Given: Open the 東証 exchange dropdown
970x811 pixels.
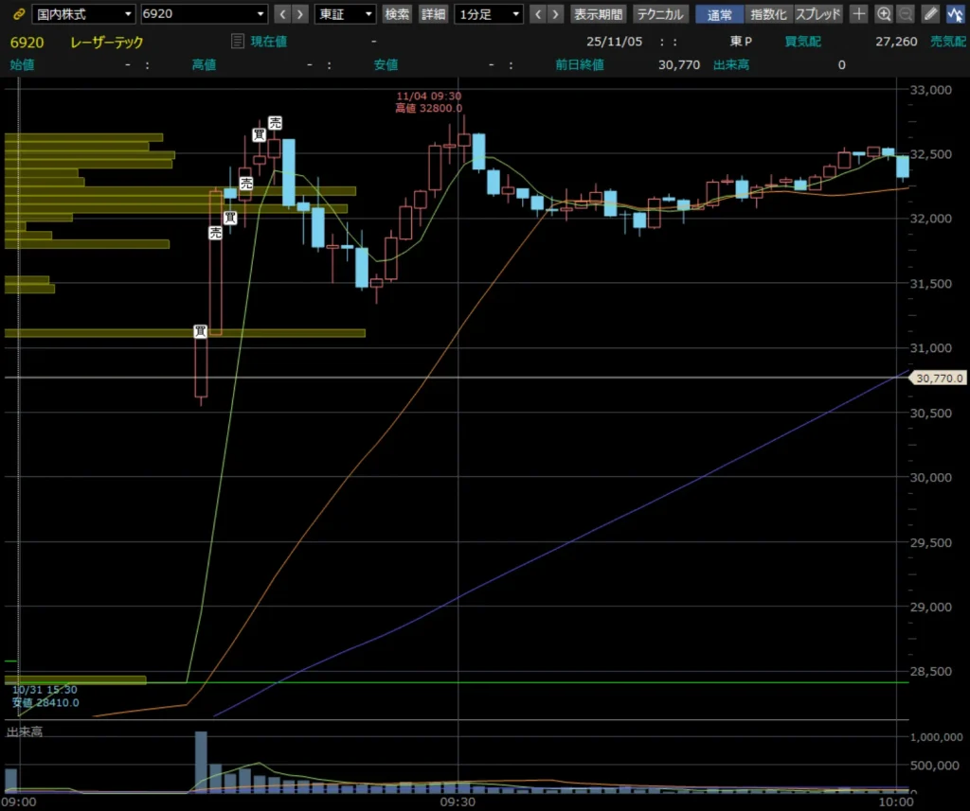Looking at the screenshot, I should pos(345,14).
